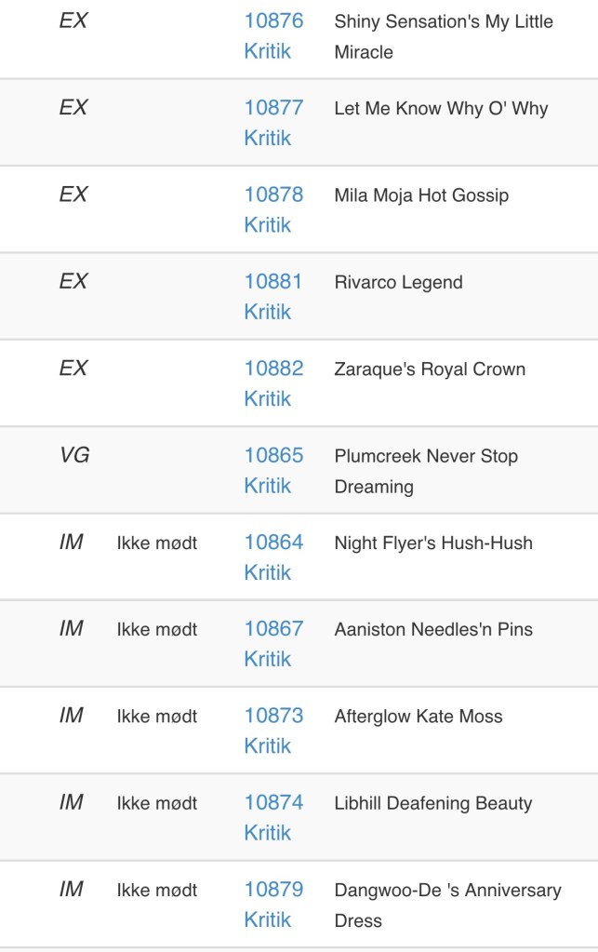The image size is (598, 952).
Task: Click the dog name Rivarco Legend
Action: (x=398, y=282)
